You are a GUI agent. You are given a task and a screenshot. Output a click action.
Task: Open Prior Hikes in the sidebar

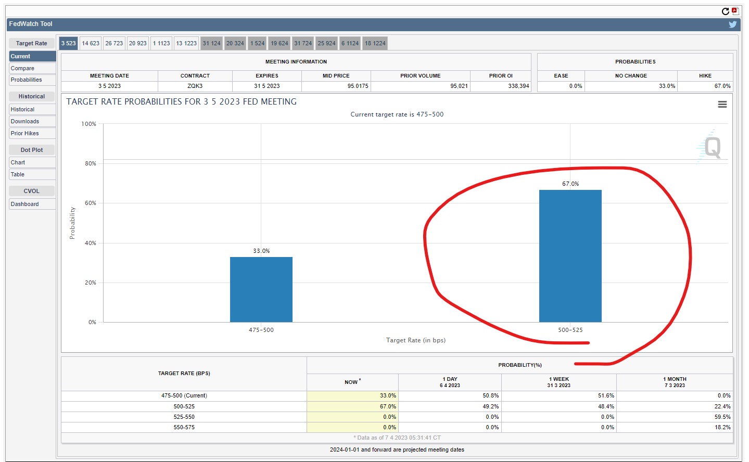[32, 133]
